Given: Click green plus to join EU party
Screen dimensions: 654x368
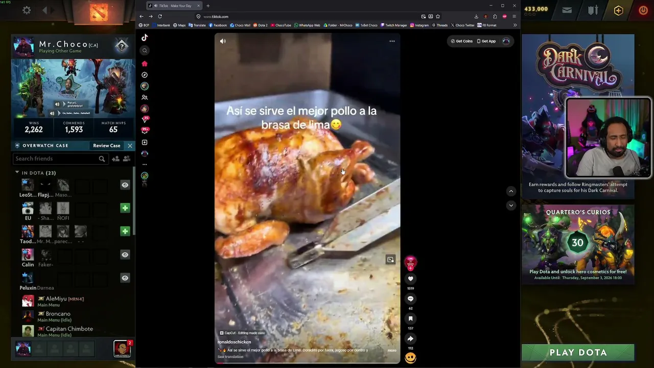Looking at the screenshot, I should (125, 208).
